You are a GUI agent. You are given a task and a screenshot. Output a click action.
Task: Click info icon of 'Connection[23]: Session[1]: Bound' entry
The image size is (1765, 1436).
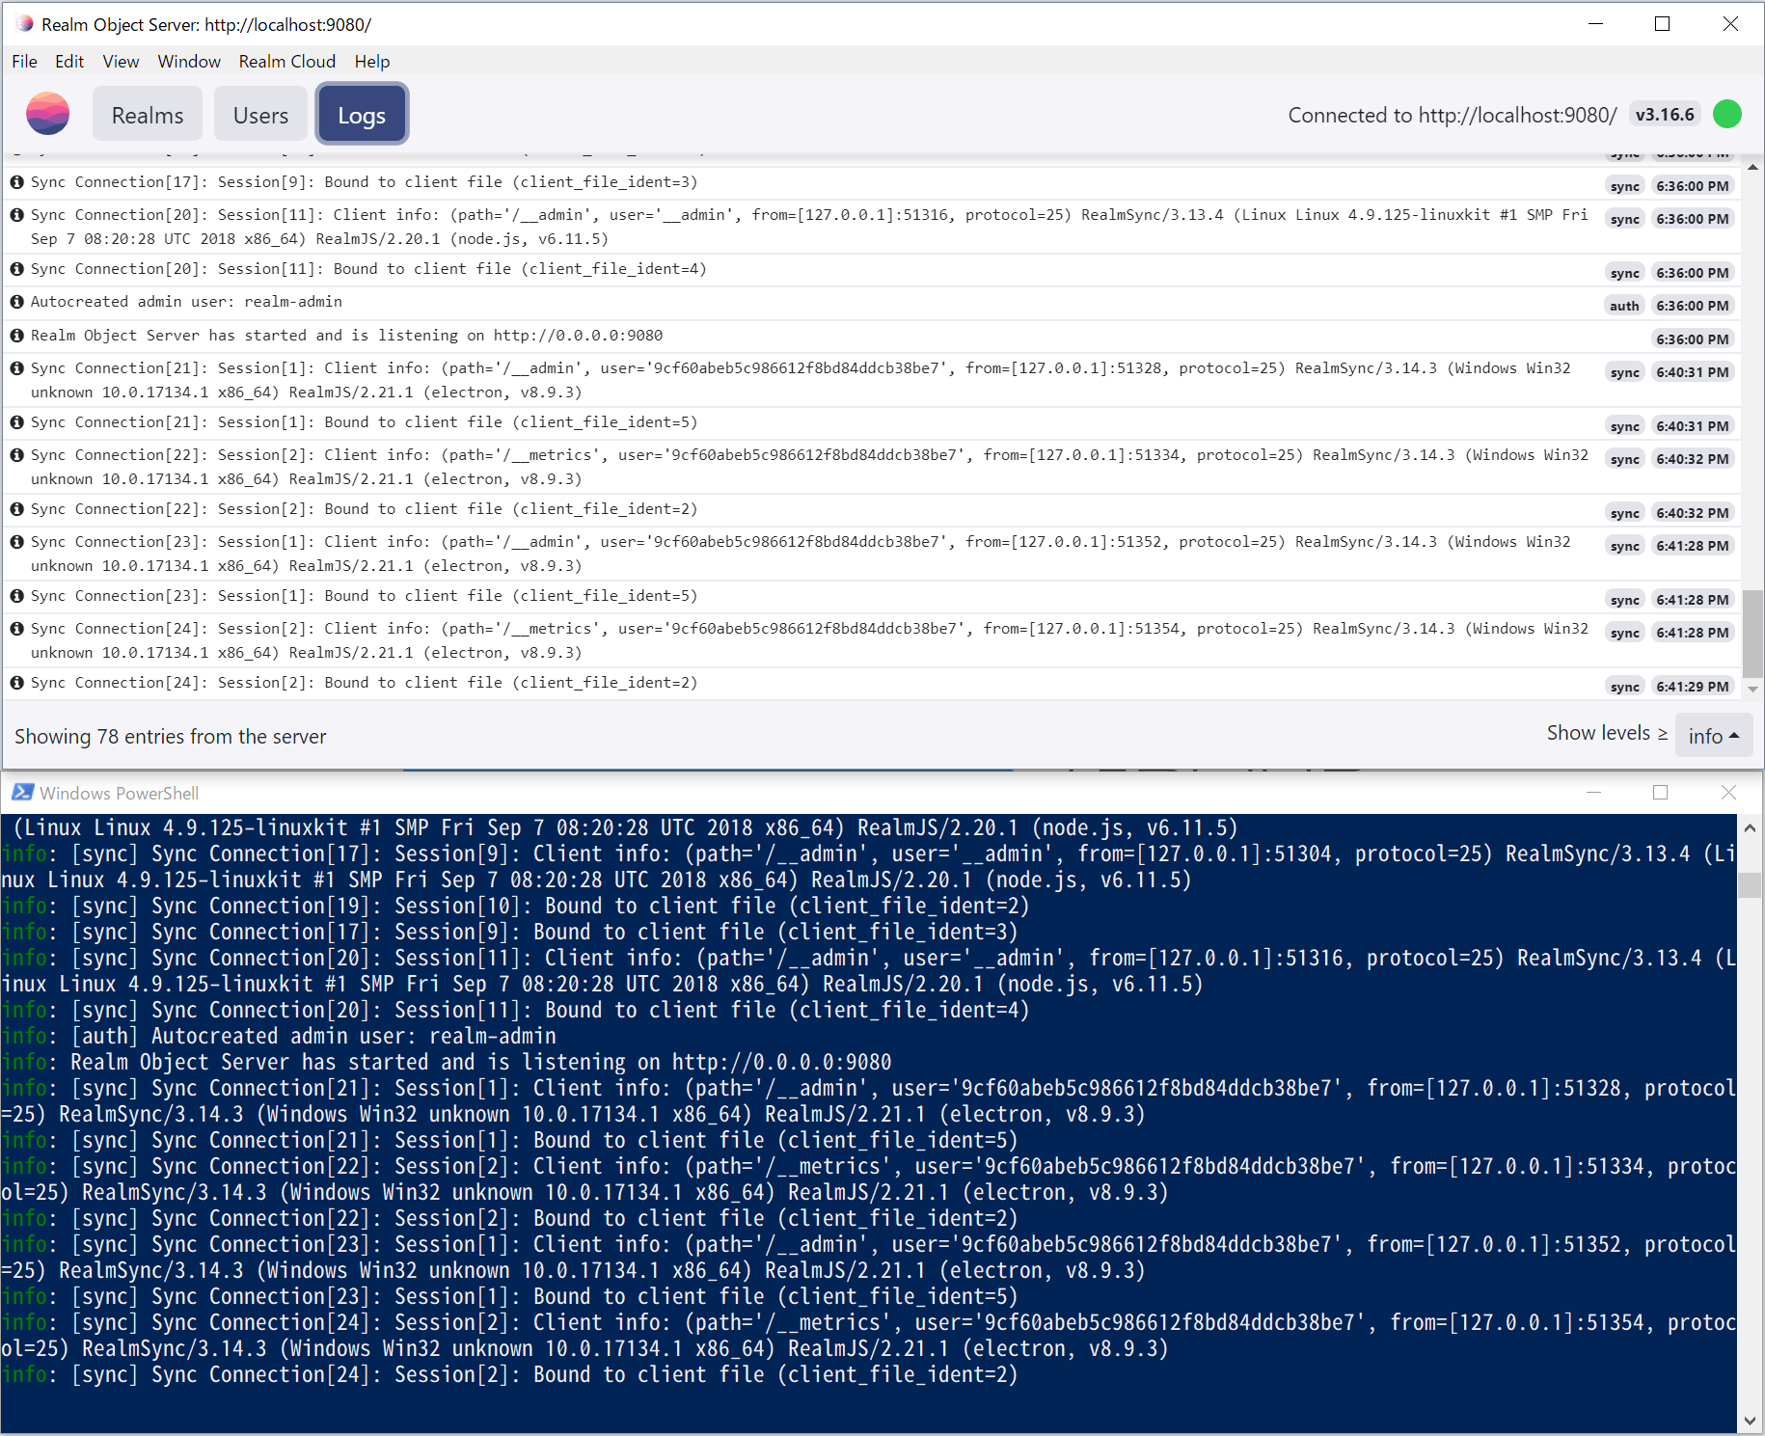tap(16, 596)
